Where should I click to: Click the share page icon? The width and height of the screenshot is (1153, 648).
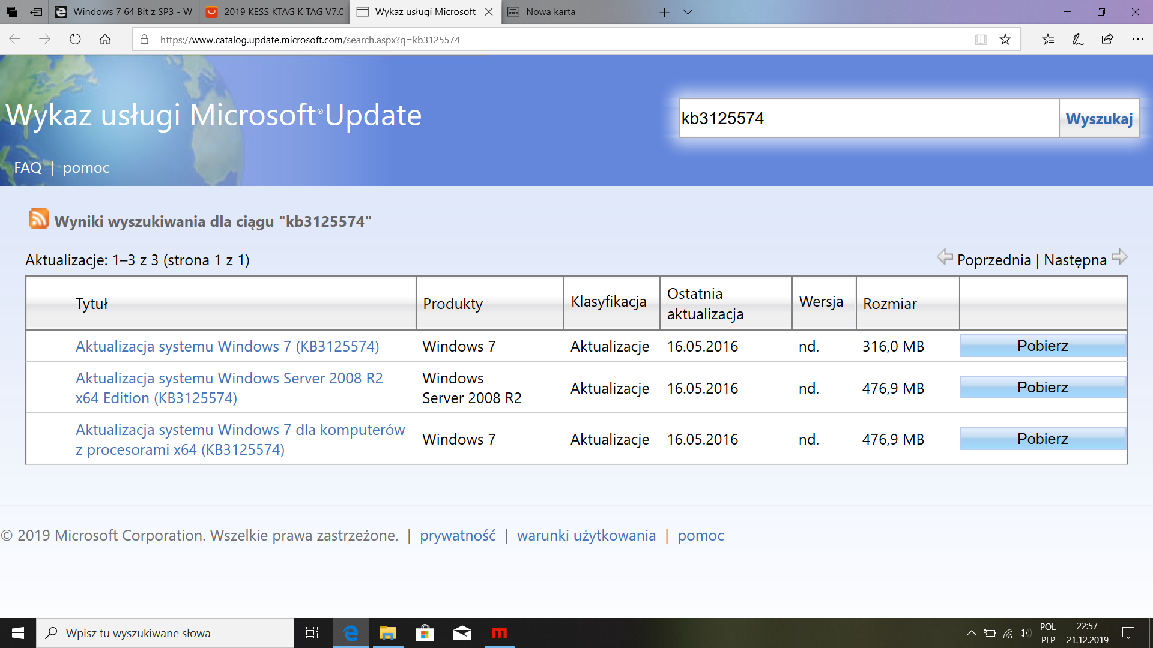click(1107, 40)
